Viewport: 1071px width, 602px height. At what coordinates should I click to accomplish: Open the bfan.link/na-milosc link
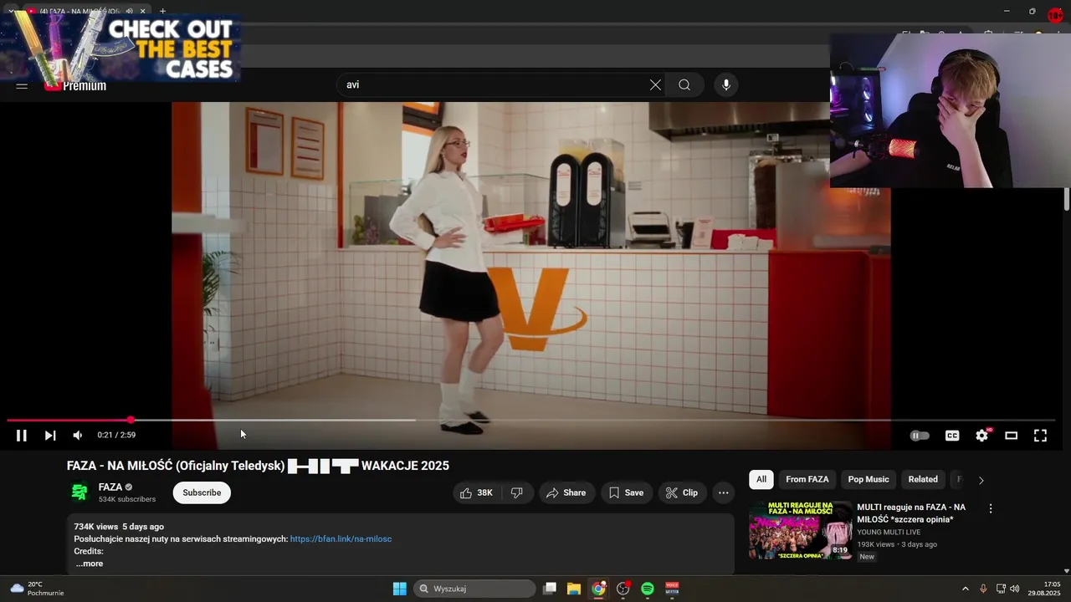[x=341, y=539]
